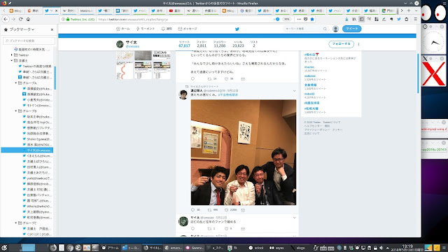Viewport: 448px width, 252px height.
Task: Open the chevron menu on サイ太's tweet below the photo
Action: [x=294, y=218]
